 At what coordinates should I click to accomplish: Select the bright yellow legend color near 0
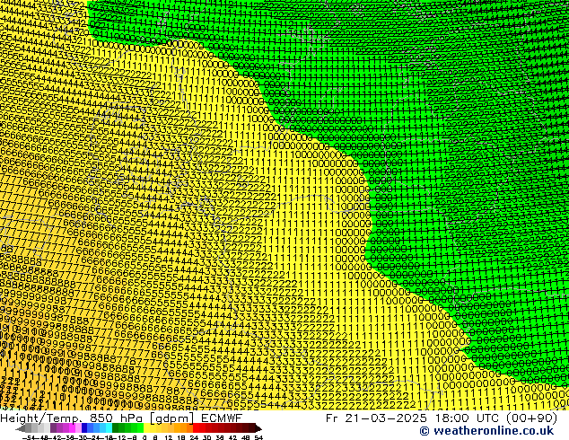click(x=146, y=427)
